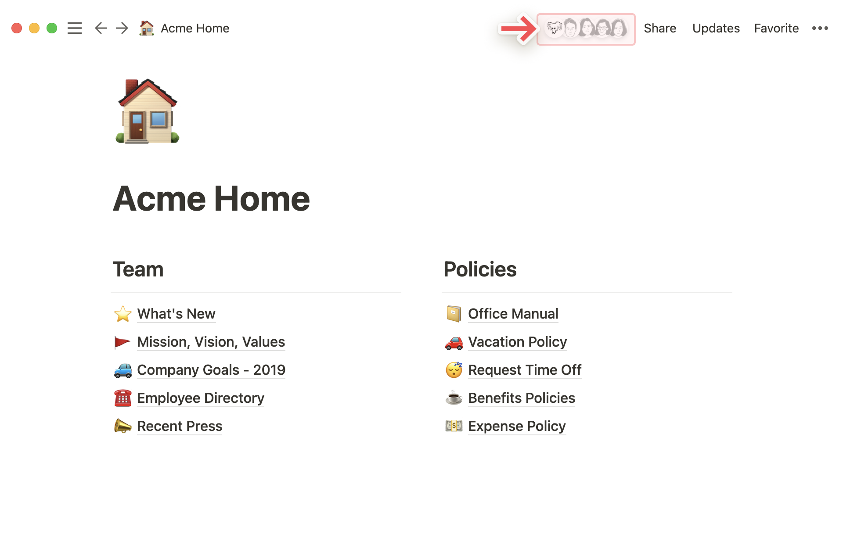Click the telephone icon next to Employee Directory
The image size is (843, 538).
pos(122,398)
